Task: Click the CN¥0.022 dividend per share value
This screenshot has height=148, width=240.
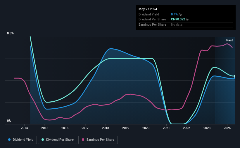Action: point(178,20)
